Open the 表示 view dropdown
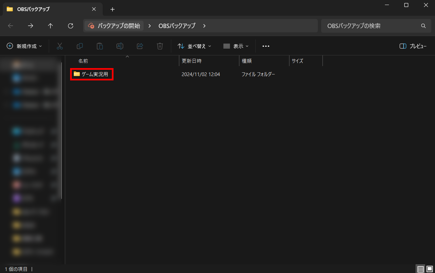The image size is (435, 273). (x=236, y=46)
